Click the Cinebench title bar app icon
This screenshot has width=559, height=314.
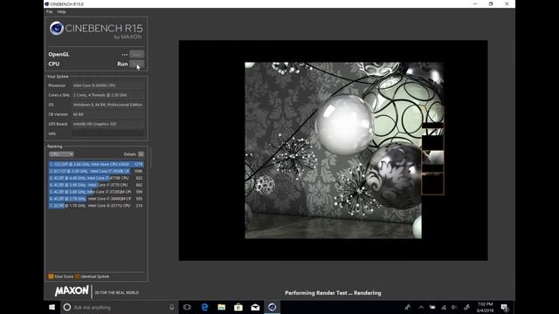(x=46, y=3)
